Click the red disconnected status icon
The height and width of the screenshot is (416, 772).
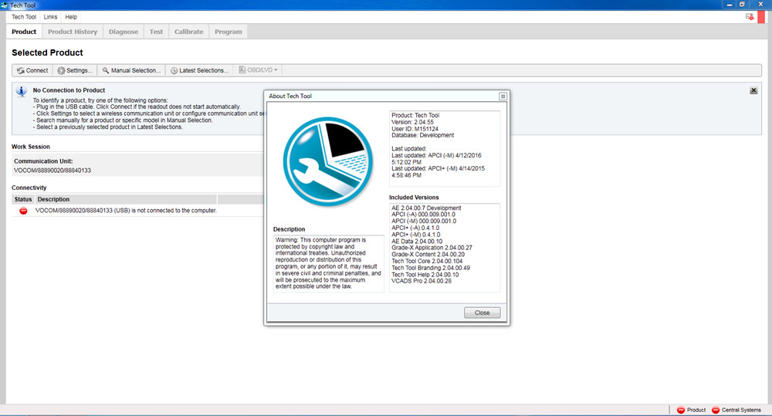(23, 211)
